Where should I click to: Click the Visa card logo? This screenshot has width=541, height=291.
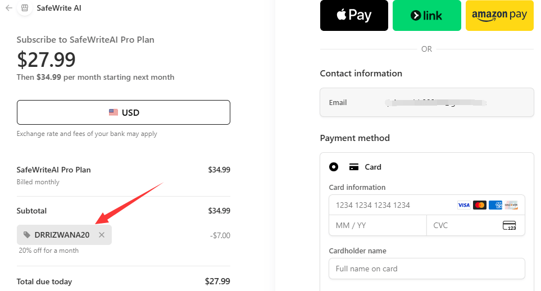click(463, 205)
